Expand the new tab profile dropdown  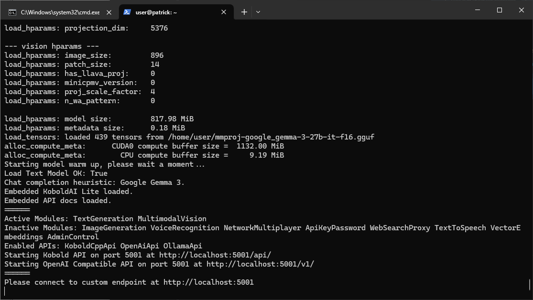(258, 12)
